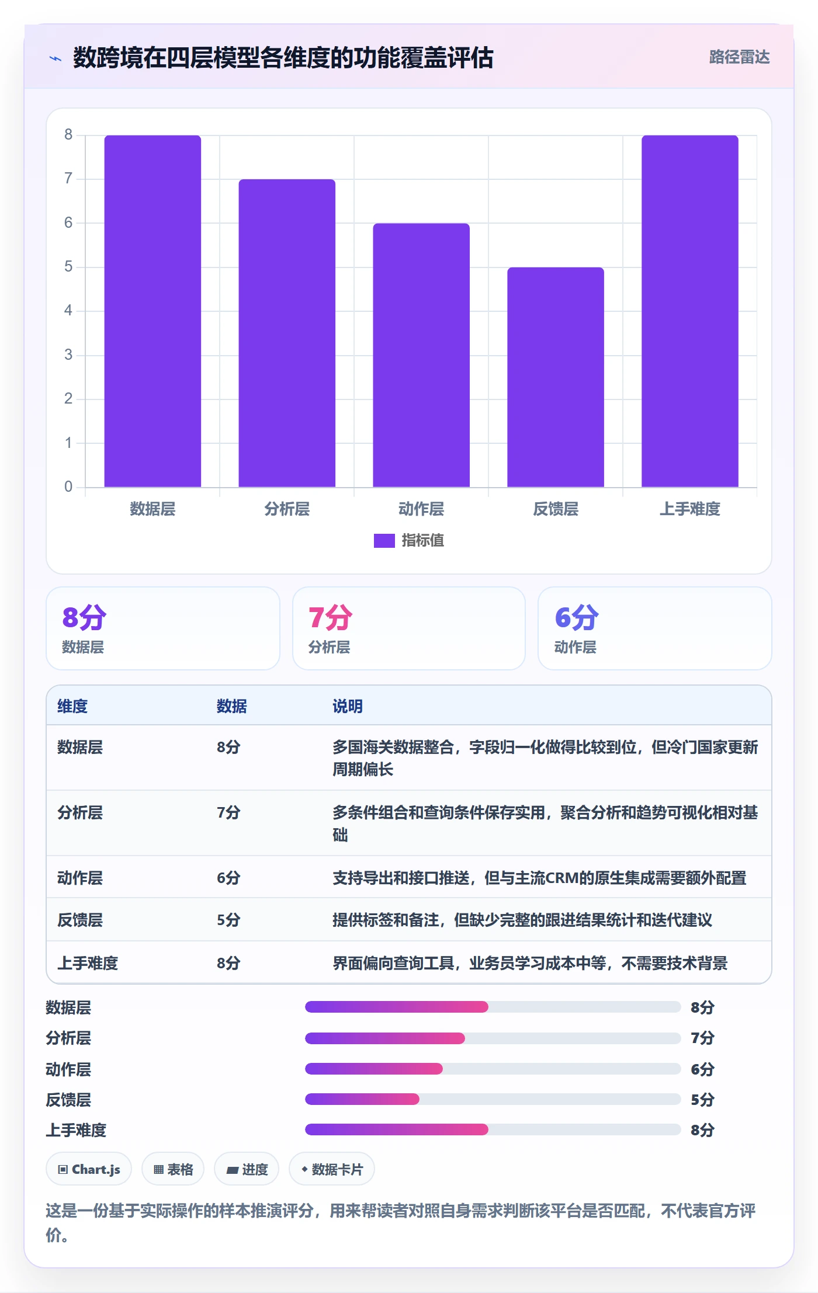The height and width of the screenshot is (1293, 818).
Task: Click the 表格 tag chip
Action: (173, 1169)
